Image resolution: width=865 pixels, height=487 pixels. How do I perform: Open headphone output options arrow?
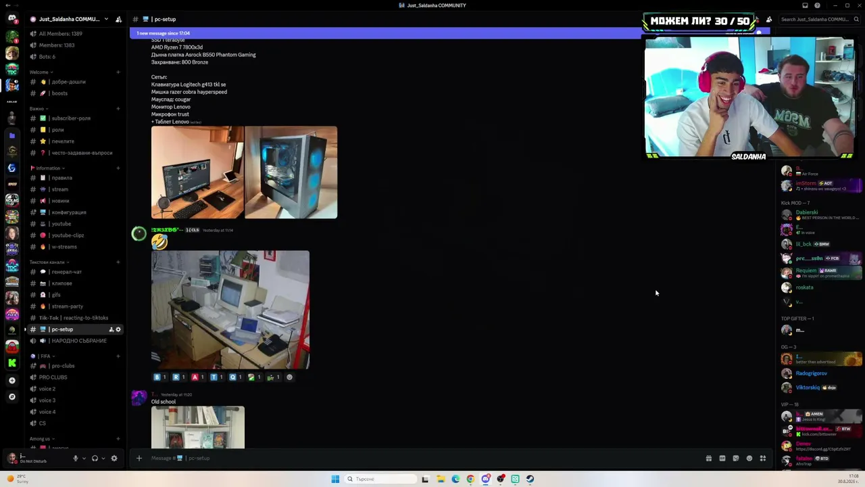(x=103, y=459)
